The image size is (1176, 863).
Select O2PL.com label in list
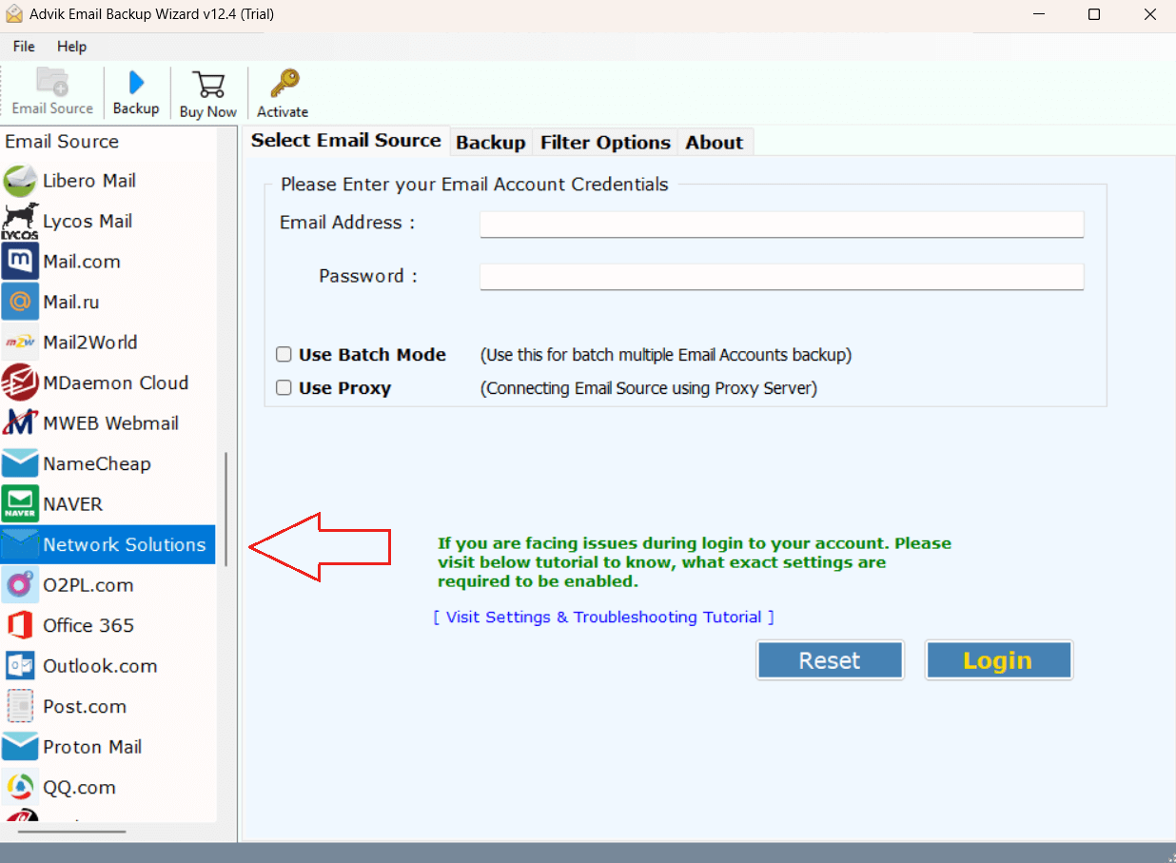click(88, 585)
